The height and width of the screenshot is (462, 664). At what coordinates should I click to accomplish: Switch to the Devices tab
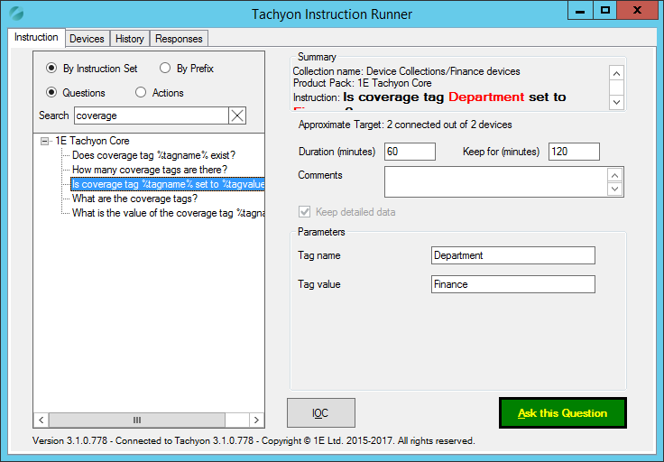pos(87,39)
